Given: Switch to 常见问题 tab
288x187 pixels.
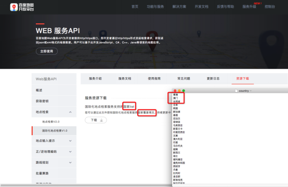Looking at the screenshot, I should pos(184,79).
